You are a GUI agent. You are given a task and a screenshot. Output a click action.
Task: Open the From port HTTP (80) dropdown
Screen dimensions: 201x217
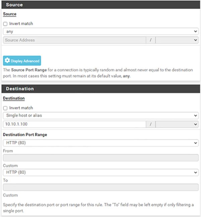tap(100, 143)
